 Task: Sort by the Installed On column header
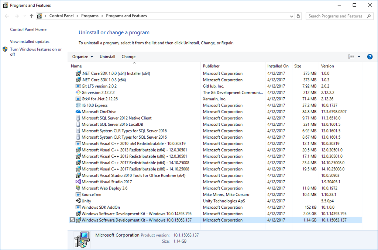(x=278, y=66)
